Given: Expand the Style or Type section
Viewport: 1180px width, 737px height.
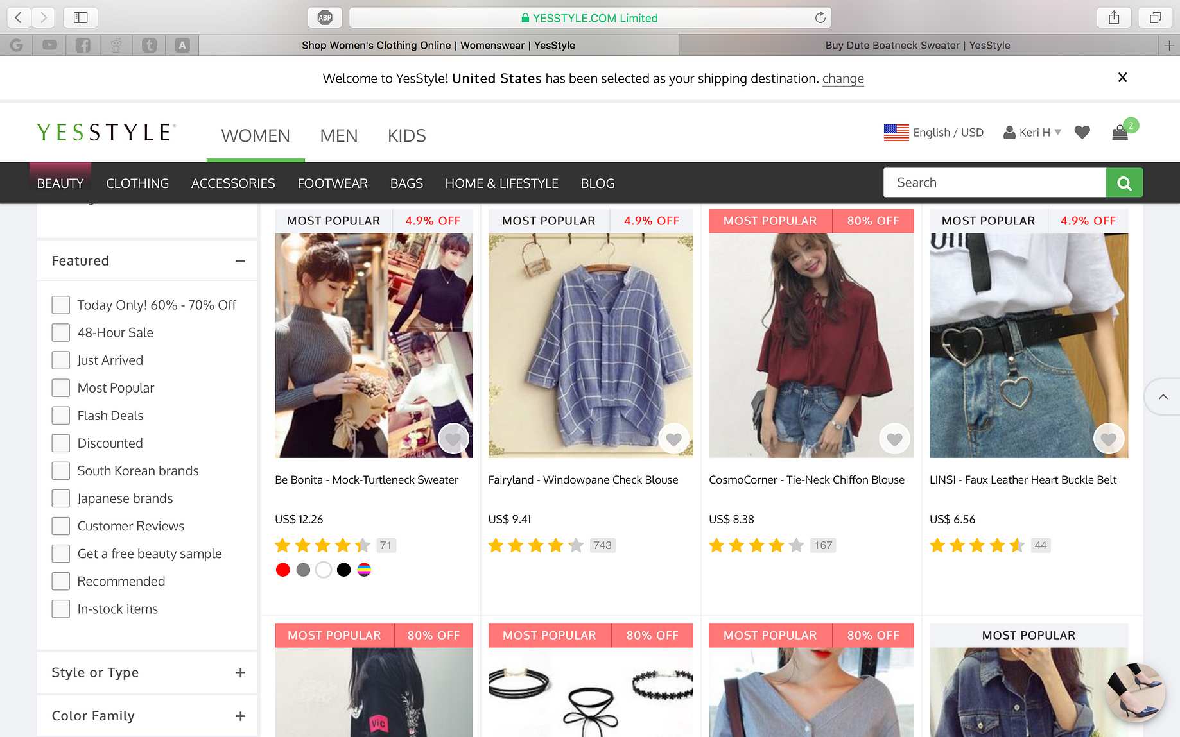Looking at the screenshot, I should tap(240, 673).
